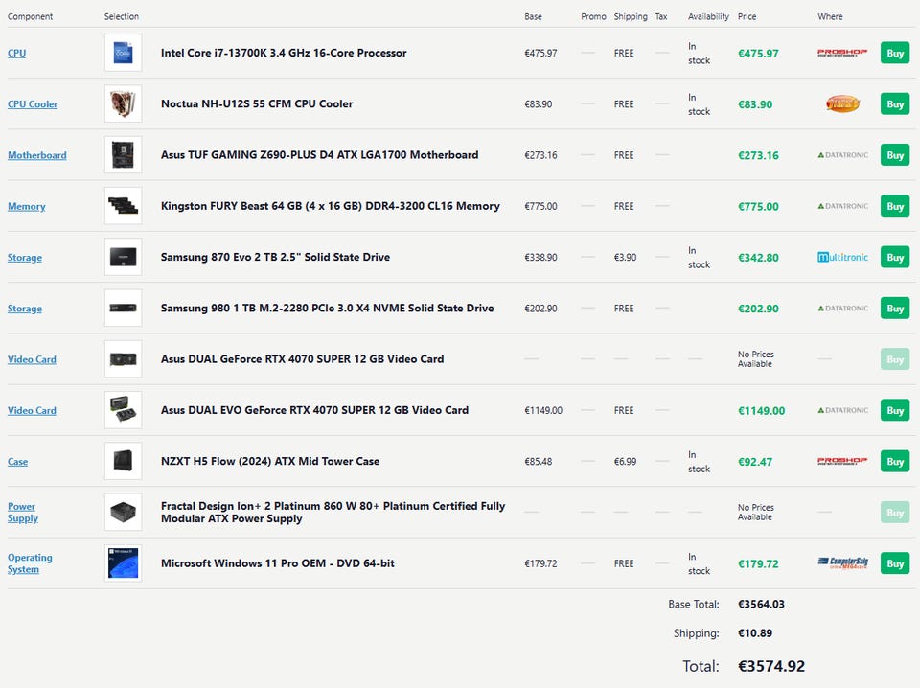Click the €475.97 green price for CPU
Screen dimensions: 920x688
click(758, 54)
